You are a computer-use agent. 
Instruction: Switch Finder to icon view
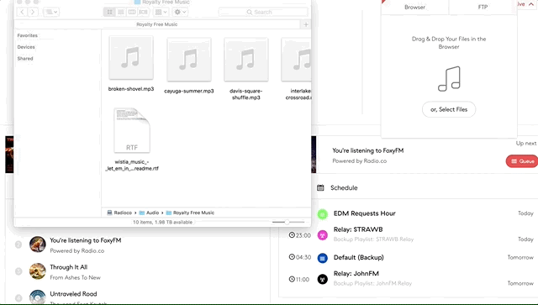coord(110,12)
